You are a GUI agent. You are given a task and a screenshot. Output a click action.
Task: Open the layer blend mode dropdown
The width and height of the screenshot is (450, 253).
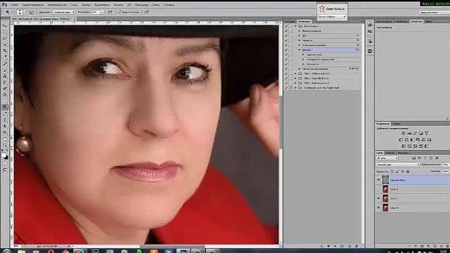click(398, 164)
